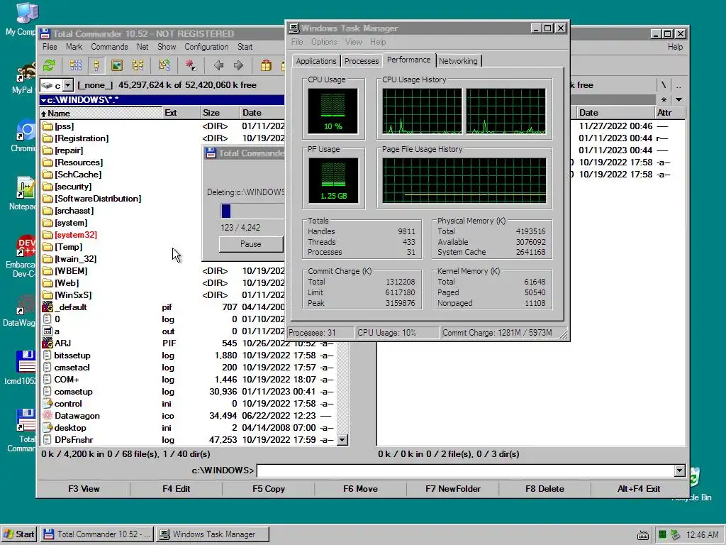Viewport: 726px width, 545px height.
Task: Sort left panel by Ext column header
Action: point(181,113)
